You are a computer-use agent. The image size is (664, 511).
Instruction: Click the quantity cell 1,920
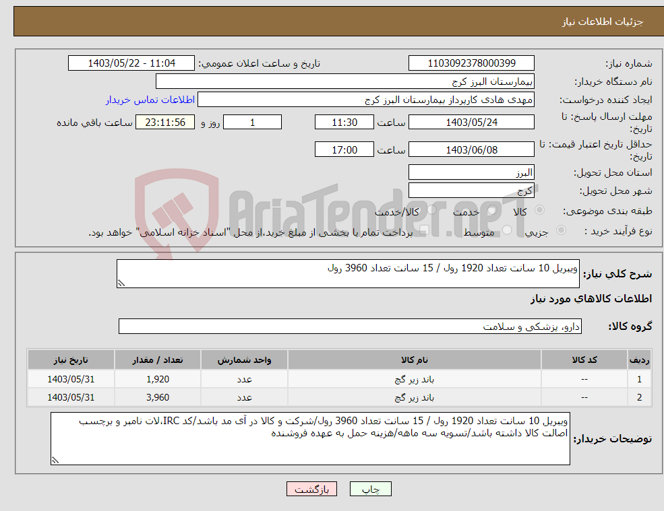tap(158, 379)
